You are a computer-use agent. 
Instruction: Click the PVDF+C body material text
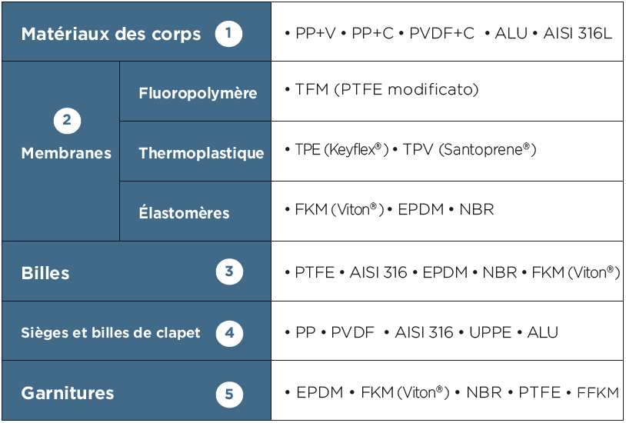(x=442, y=34)
